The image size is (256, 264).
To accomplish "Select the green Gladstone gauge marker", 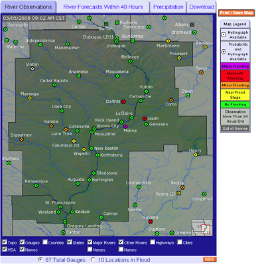I will point(94,173).
